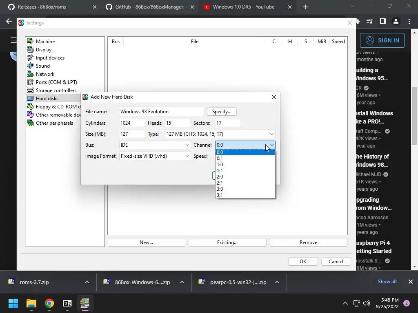
Task: Click the Heads input field
Action: [x=178, y=123]
